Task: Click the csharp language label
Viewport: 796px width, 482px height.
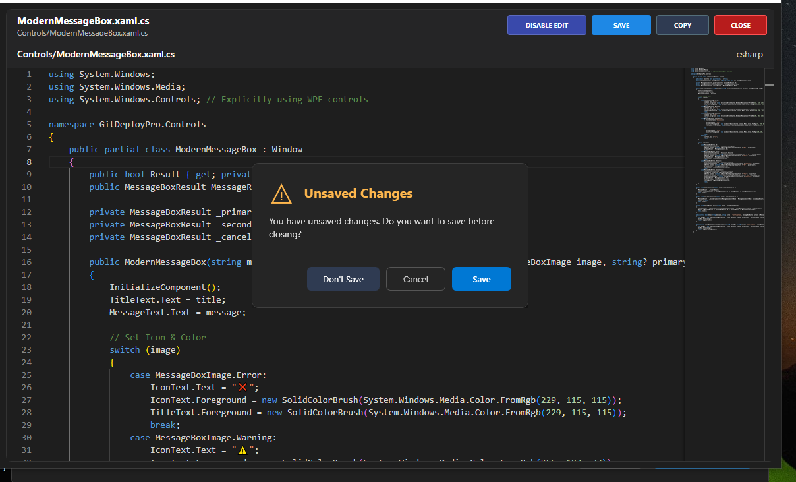Action: (x=749, y=55)
